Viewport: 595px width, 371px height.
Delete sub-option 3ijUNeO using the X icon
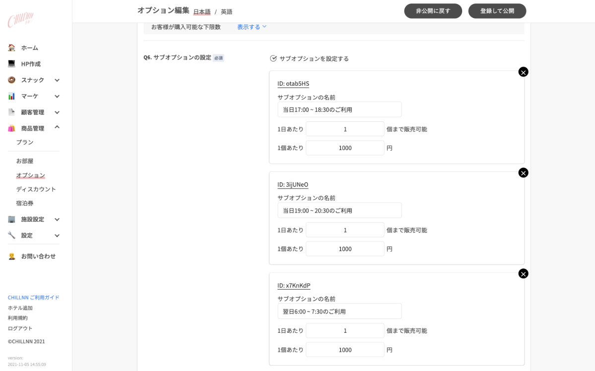[523, 173]
